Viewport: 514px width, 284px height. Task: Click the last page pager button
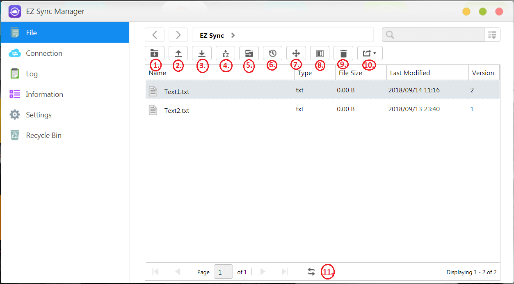point(285,272)
